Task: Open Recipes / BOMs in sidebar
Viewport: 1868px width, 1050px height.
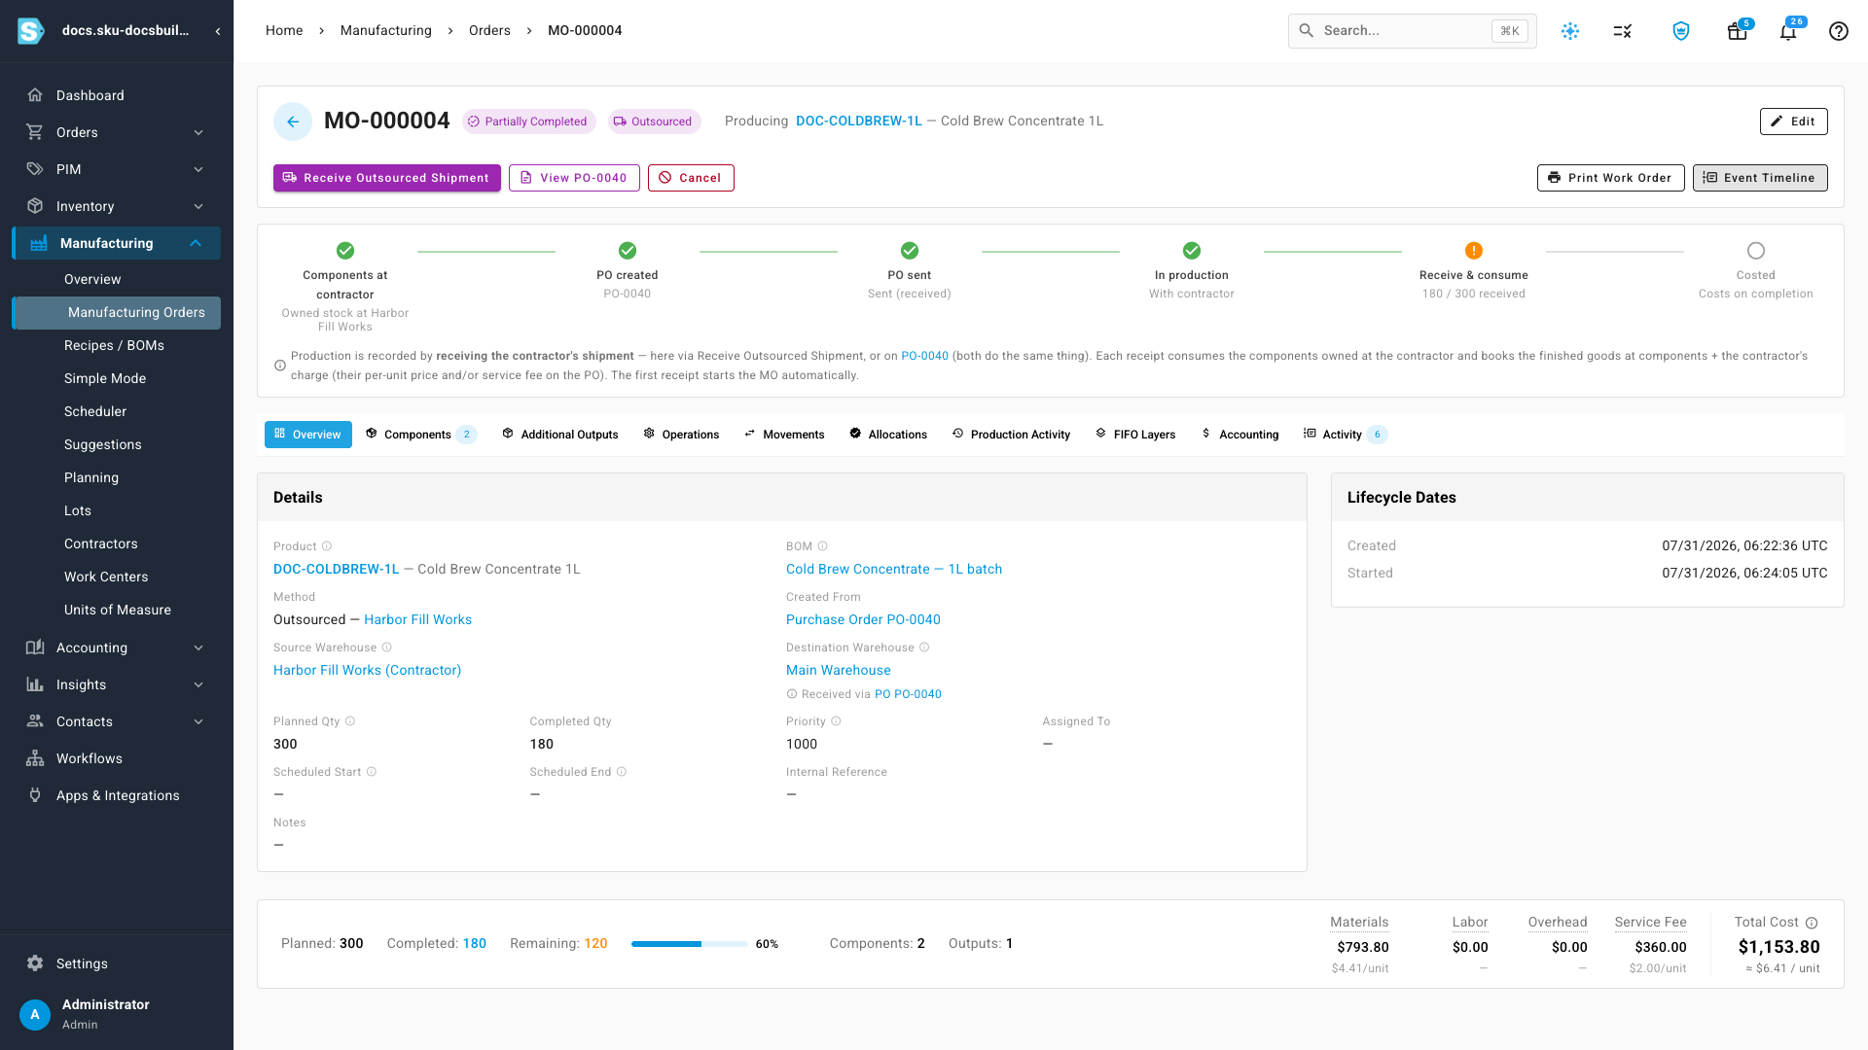Action: click(x=115, y=346)
